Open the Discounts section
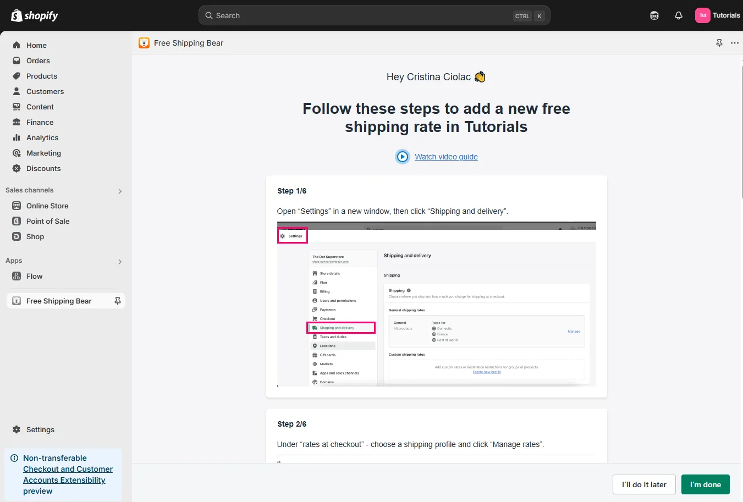The width and height of the screenshot is (743, 502). [42, 168]
